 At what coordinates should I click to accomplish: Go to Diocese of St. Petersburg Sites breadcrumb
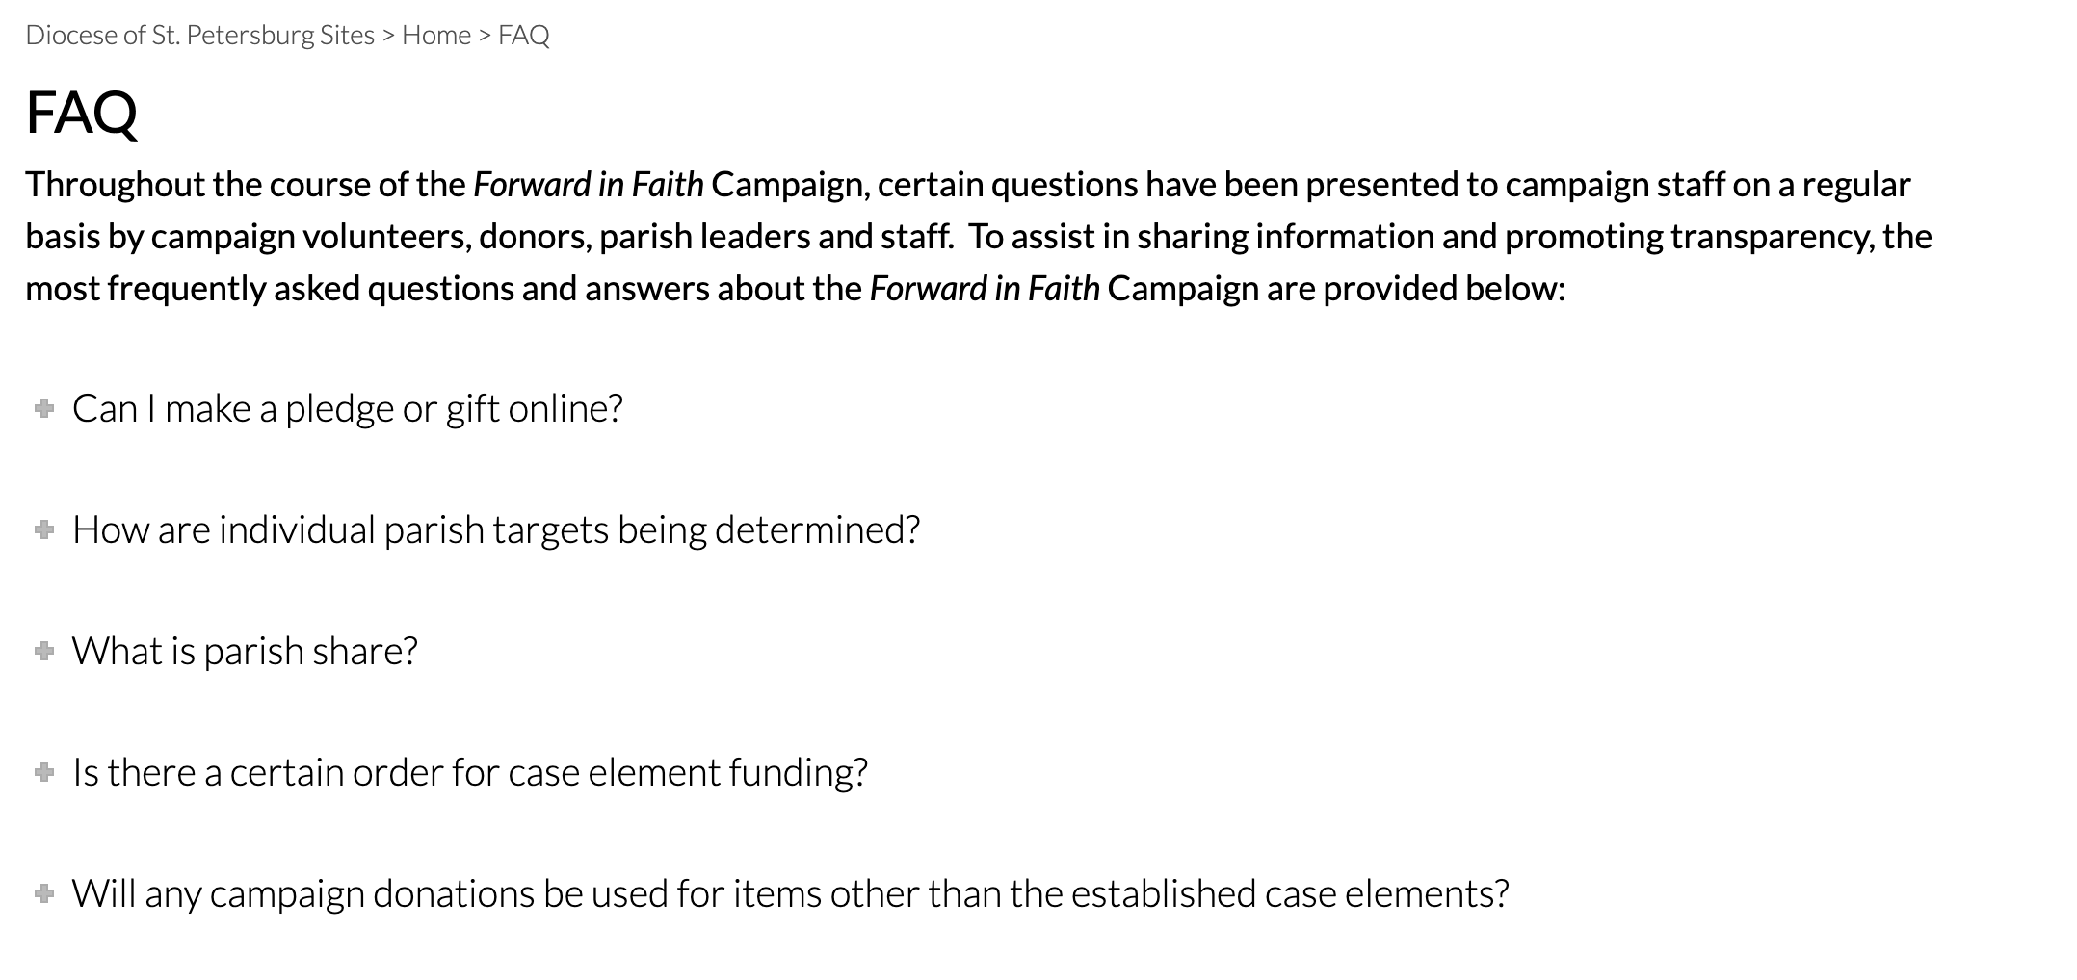tap(199, 36)
